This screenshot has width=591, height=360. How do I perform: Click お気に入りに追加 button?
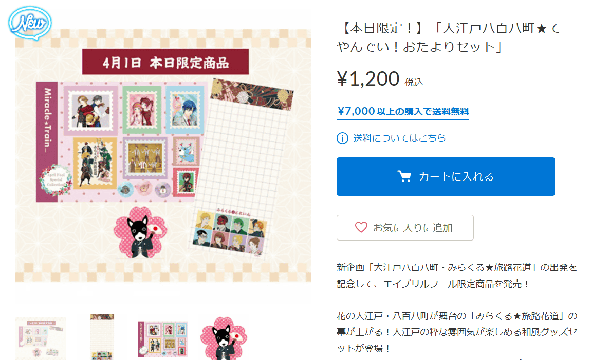point(405,228)
